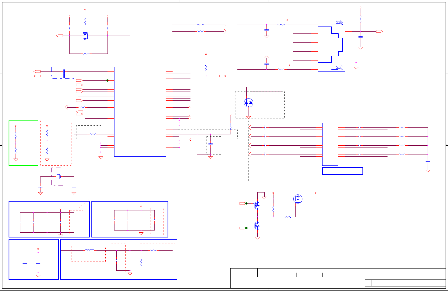This screenshot has width=448, height=291.
Task: Click the title block table
Action: [x=338, y=278]
